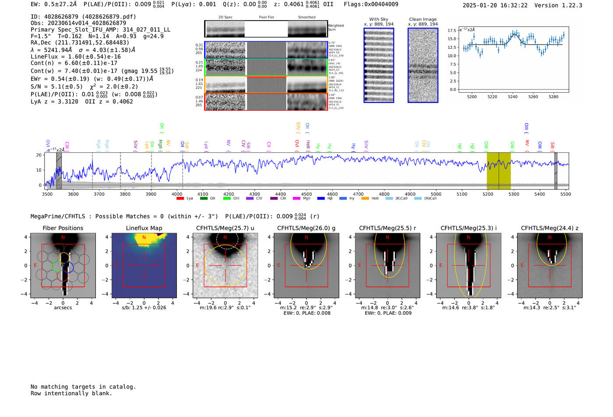Select the (K)CaII legend swatch
This screenshot has height=417, width=613.
click(389, 199)
